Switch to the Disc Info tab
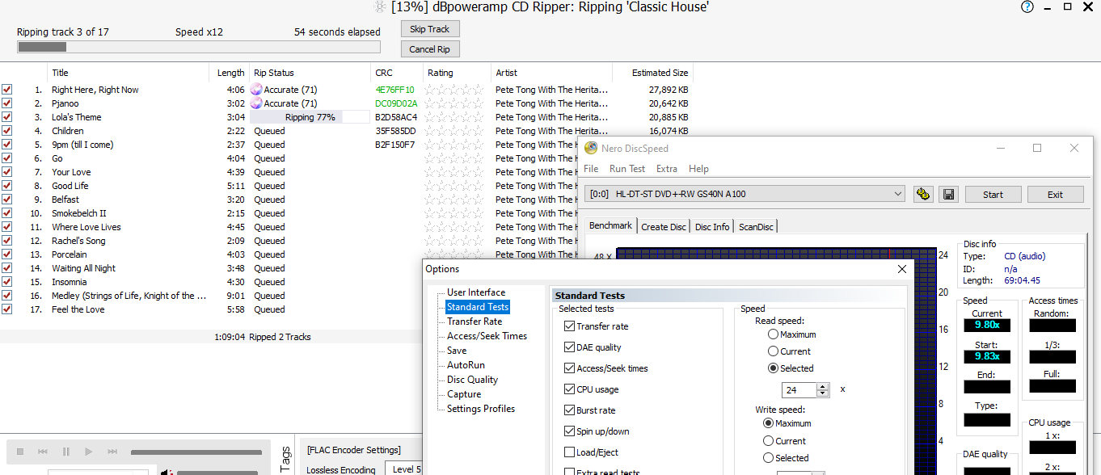Screen dimensions: 1101x475 (712, 227)
